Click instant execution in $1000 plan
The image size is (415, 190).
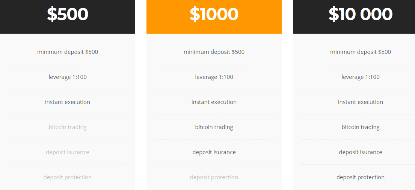[214, 102]
